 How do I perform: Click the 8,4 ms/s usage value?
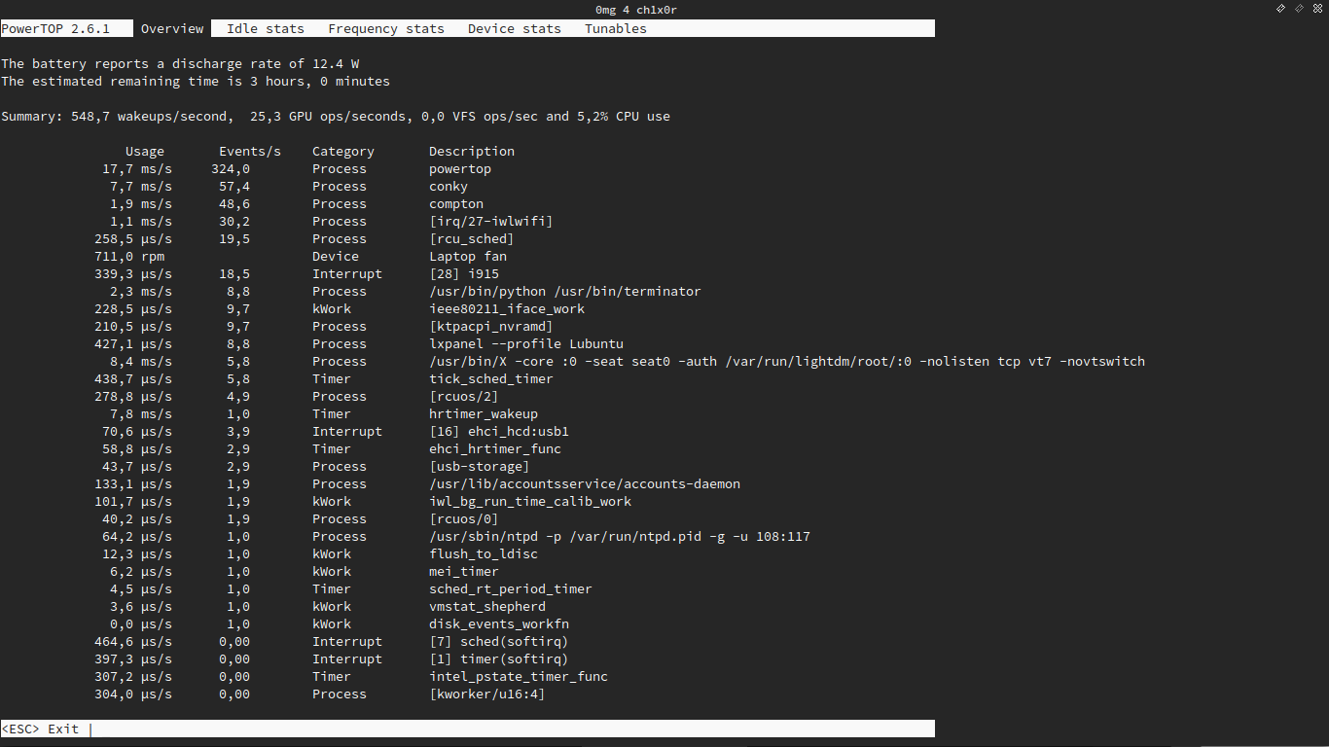[x=141, y=361]
